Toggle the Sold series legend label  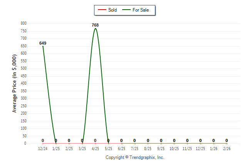[x=113, y=10]
